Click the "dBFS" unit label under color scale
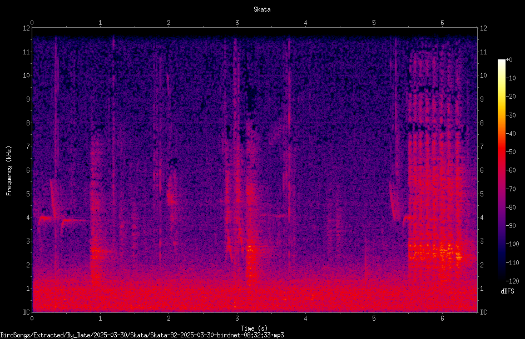525x339 pixels. 507,291
